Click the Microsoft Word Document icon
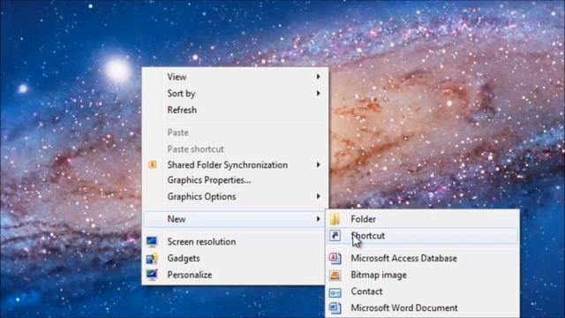The height and width of the screenshot is (318, 565). point(335,308)
